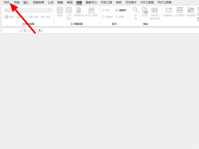
Task: Open the Name Box dropdown arrow
Action: pos(20,31)
